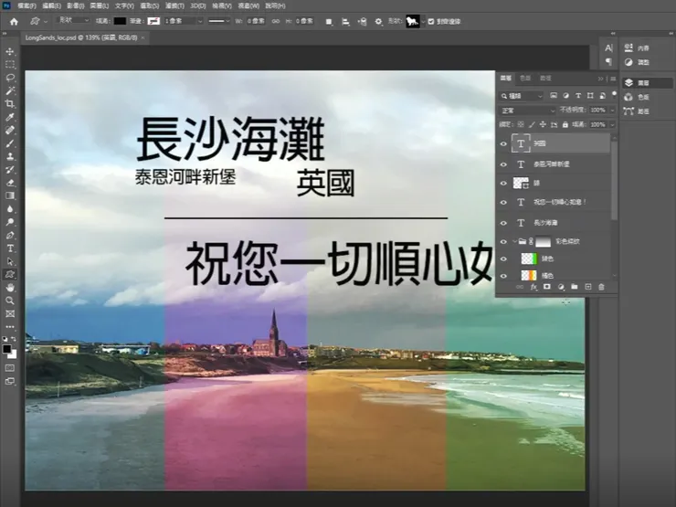Click the Home icon in options bar
The width and height of the screenshot is (676, 507).
click(14, 21)
